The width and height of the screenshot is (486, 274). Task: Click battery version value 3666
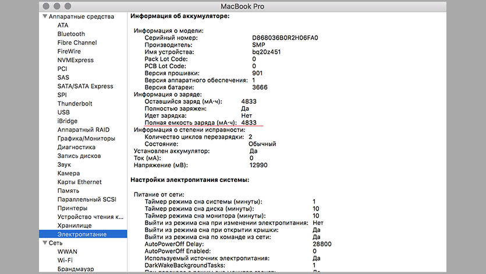(260, 87)
